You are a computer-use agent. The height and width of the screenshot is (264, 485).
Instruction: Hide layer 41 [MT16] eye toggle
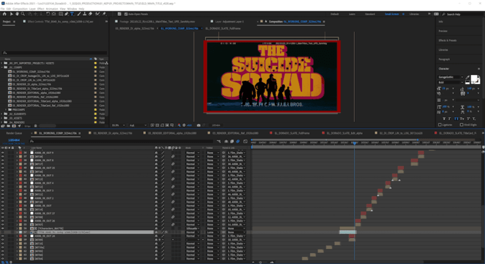point(2,172)
